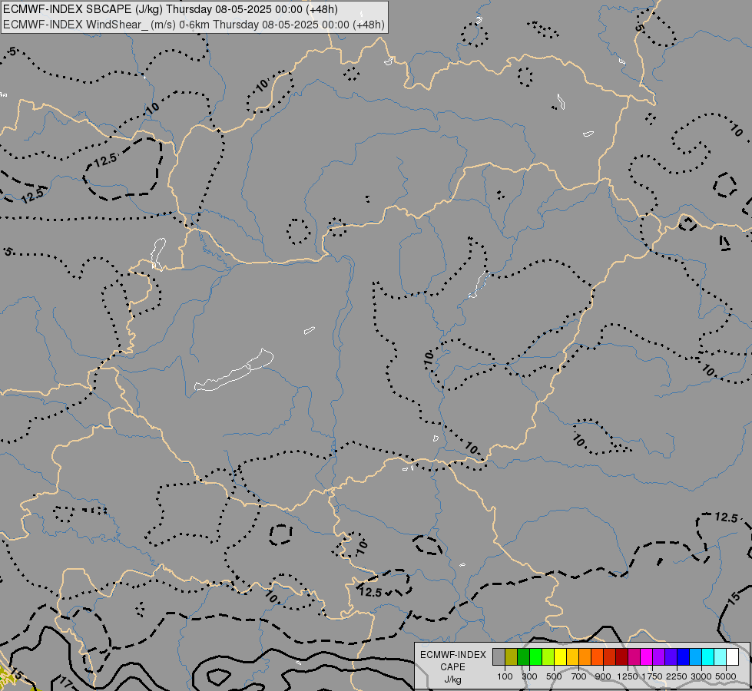Select the pure blue legend swatch
752x691 pixels.
point(683,657)
